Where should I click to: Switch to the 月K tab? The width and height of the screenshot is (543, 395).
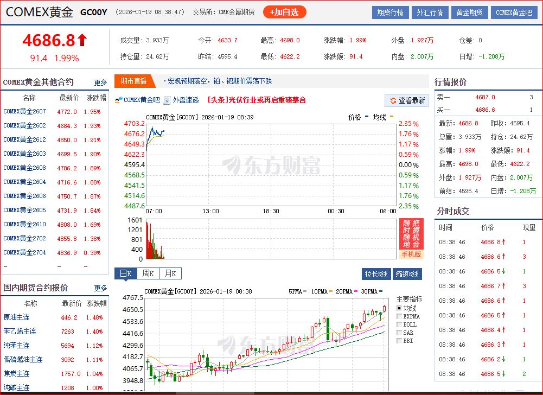[x=170, y=273]
